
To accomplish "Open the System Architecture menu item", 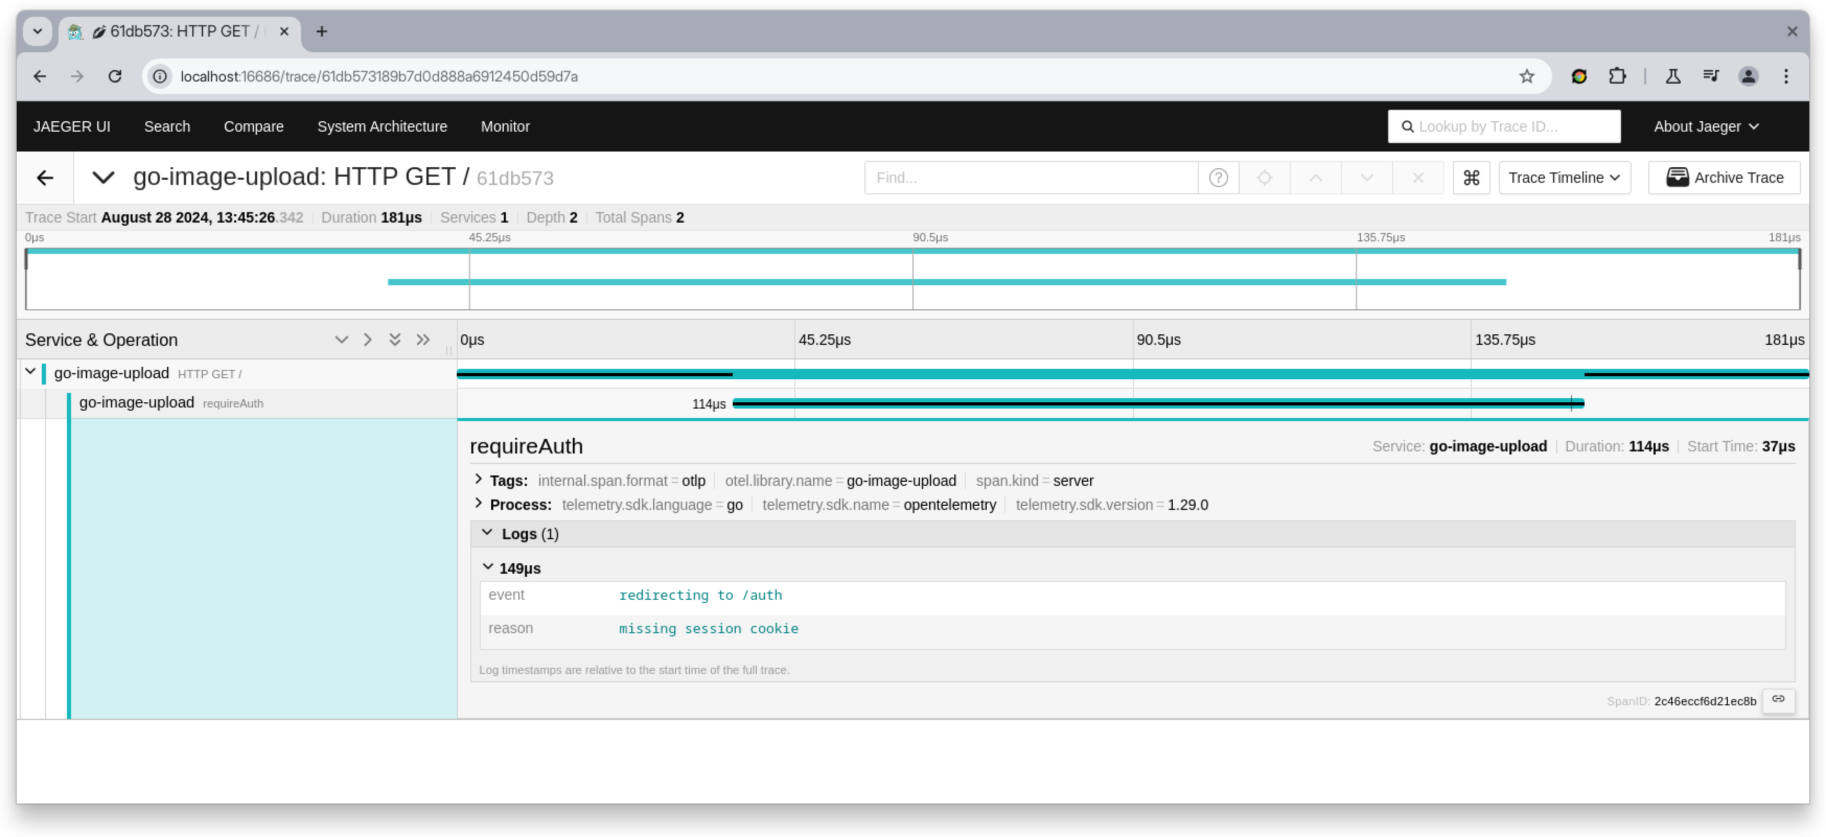I will pyautogui.click(x=383, y=126).
